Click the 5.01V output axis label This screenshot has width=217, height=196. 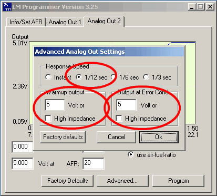[x=20, y=43]
